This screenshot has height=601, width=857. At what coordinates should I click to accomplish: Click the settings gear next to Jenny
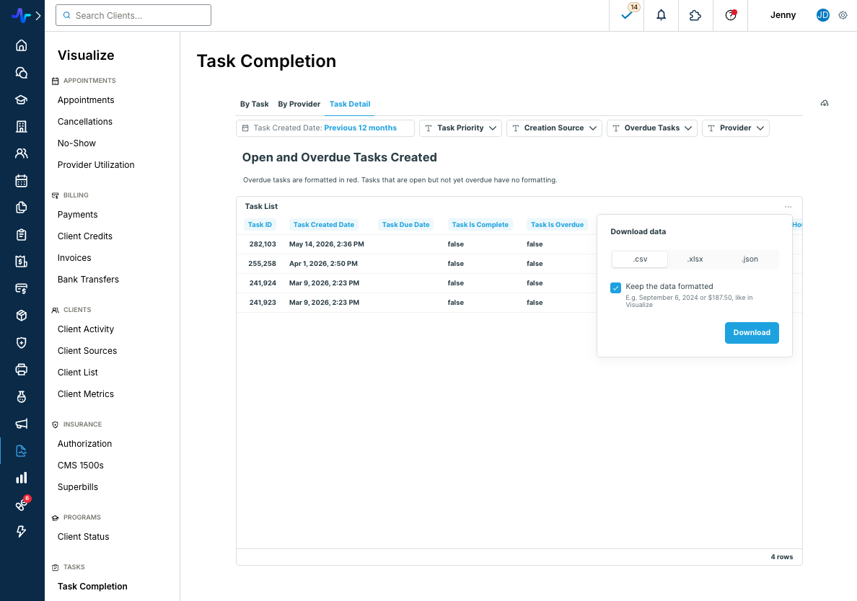coord(843,15)
